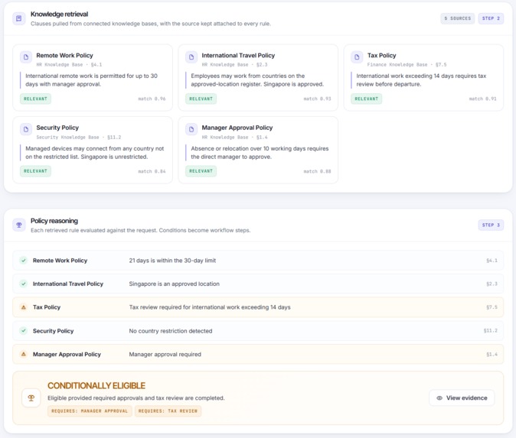Click §11.2 reference in Security Policy reasoning row
The height and width of the screenshot is (438, 516).
tap(491, 330)
